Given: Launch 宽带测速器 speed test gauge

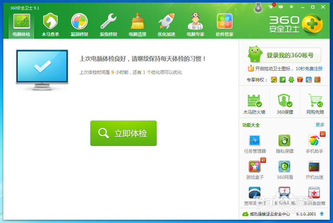Looking at the screenshot, I should click(x=255, y=196).
